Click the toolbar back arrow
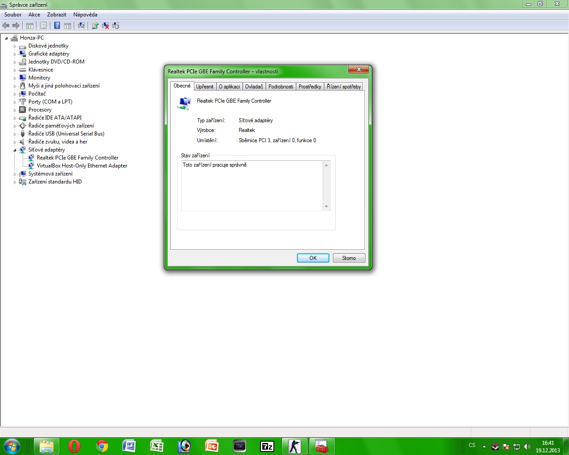The image size is (569, 455). tap(6, 26)
